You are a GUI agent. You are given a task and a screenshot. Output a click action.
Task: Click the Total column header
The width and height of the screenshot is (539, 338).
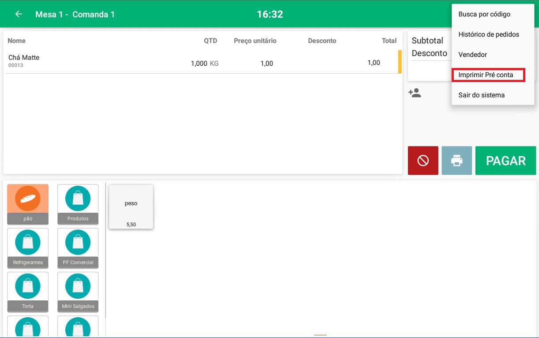coord(389,41)
